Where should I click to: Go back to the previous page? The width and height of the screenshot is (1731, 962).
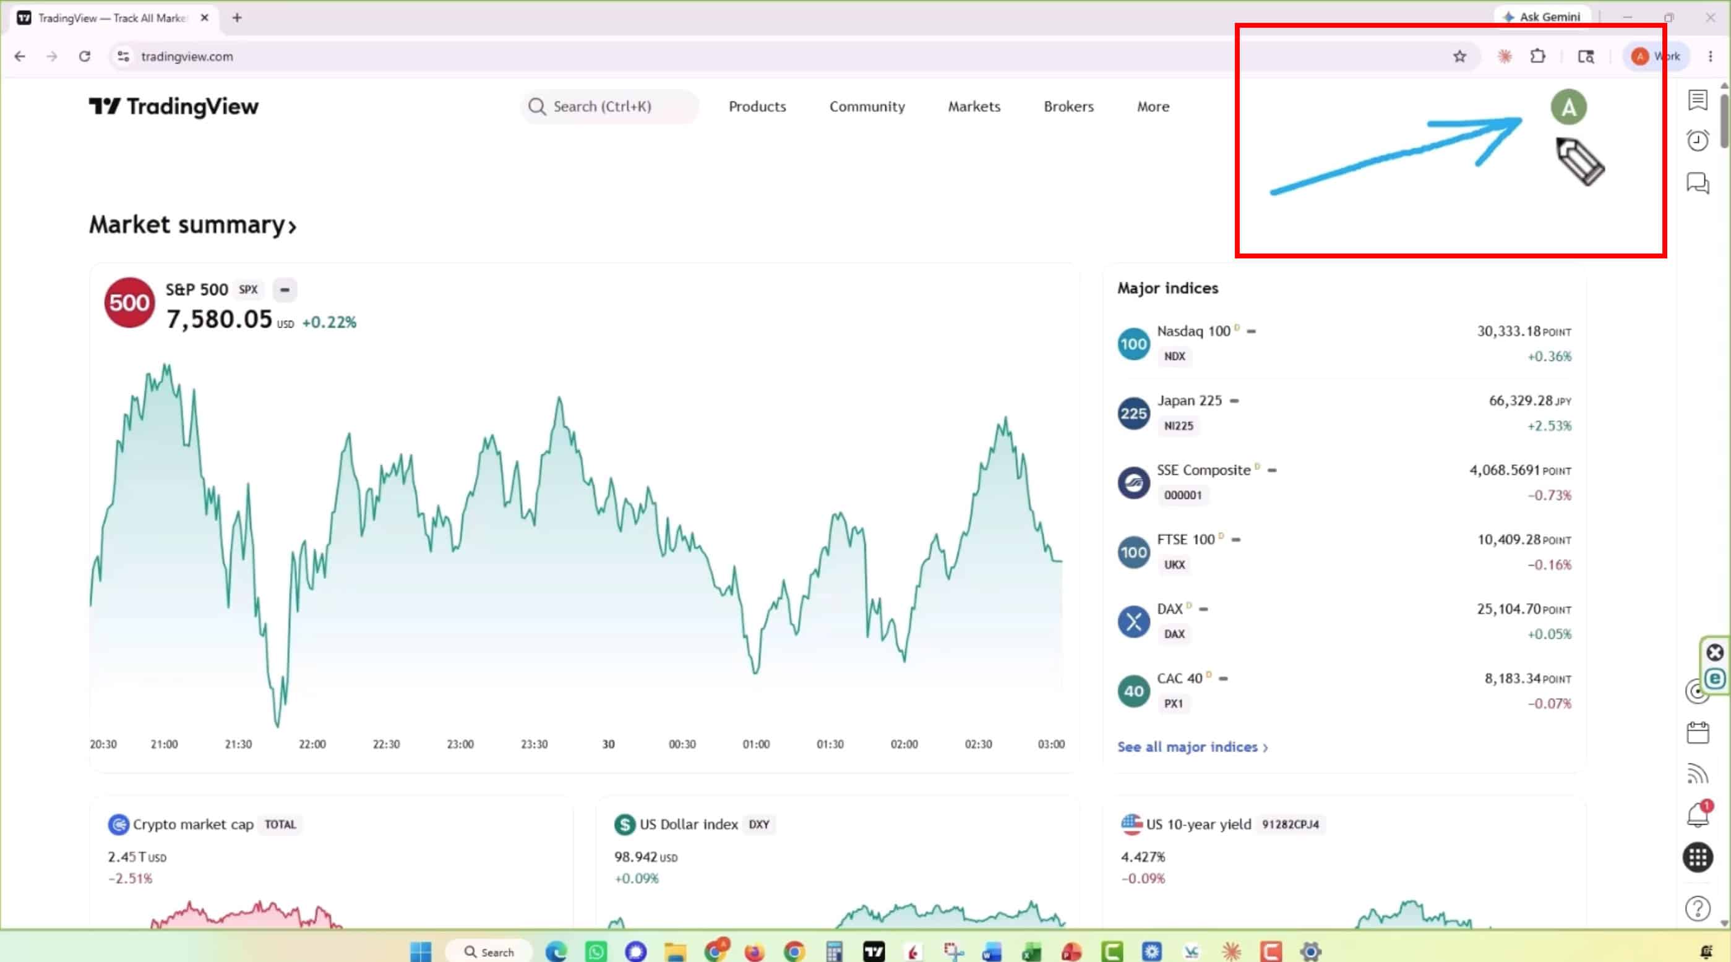click(x=20, y=56)
